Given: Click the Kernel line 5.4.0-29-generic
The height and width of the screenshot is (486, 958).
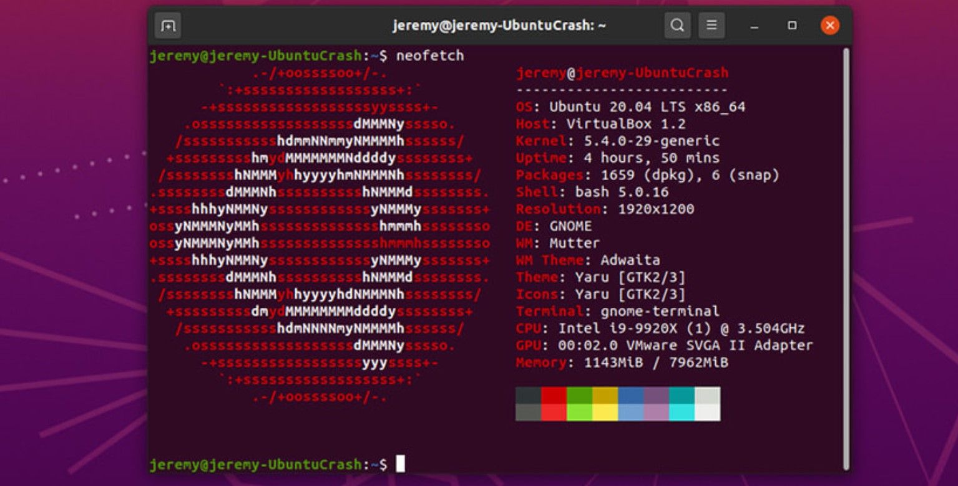Looking at the screenshot, I should pos(618,141).
